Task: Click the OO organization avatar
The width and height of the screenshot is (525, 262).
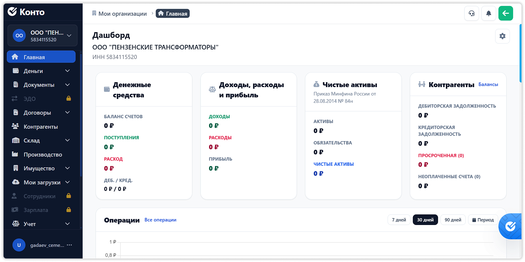Action: coord(19,35)
